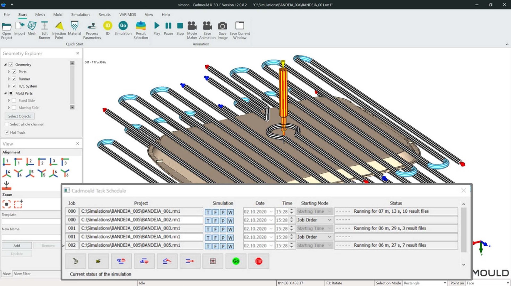This screenshot has height=286, width=511.
Task: Open Result Selection
Action: 141,30
